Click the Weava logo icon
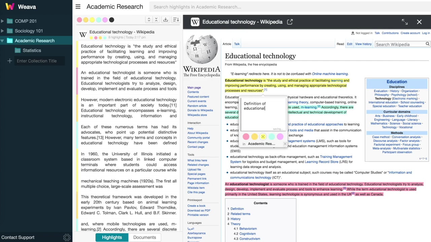This screenshot has width=431, height=242. pyautogui.click(x=10, y=6)
